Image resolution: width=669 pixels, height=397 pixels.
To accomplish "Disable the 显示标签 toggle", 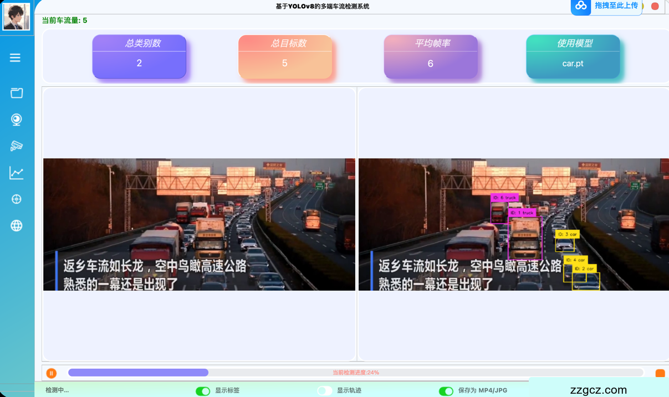I will click(203, 391).
